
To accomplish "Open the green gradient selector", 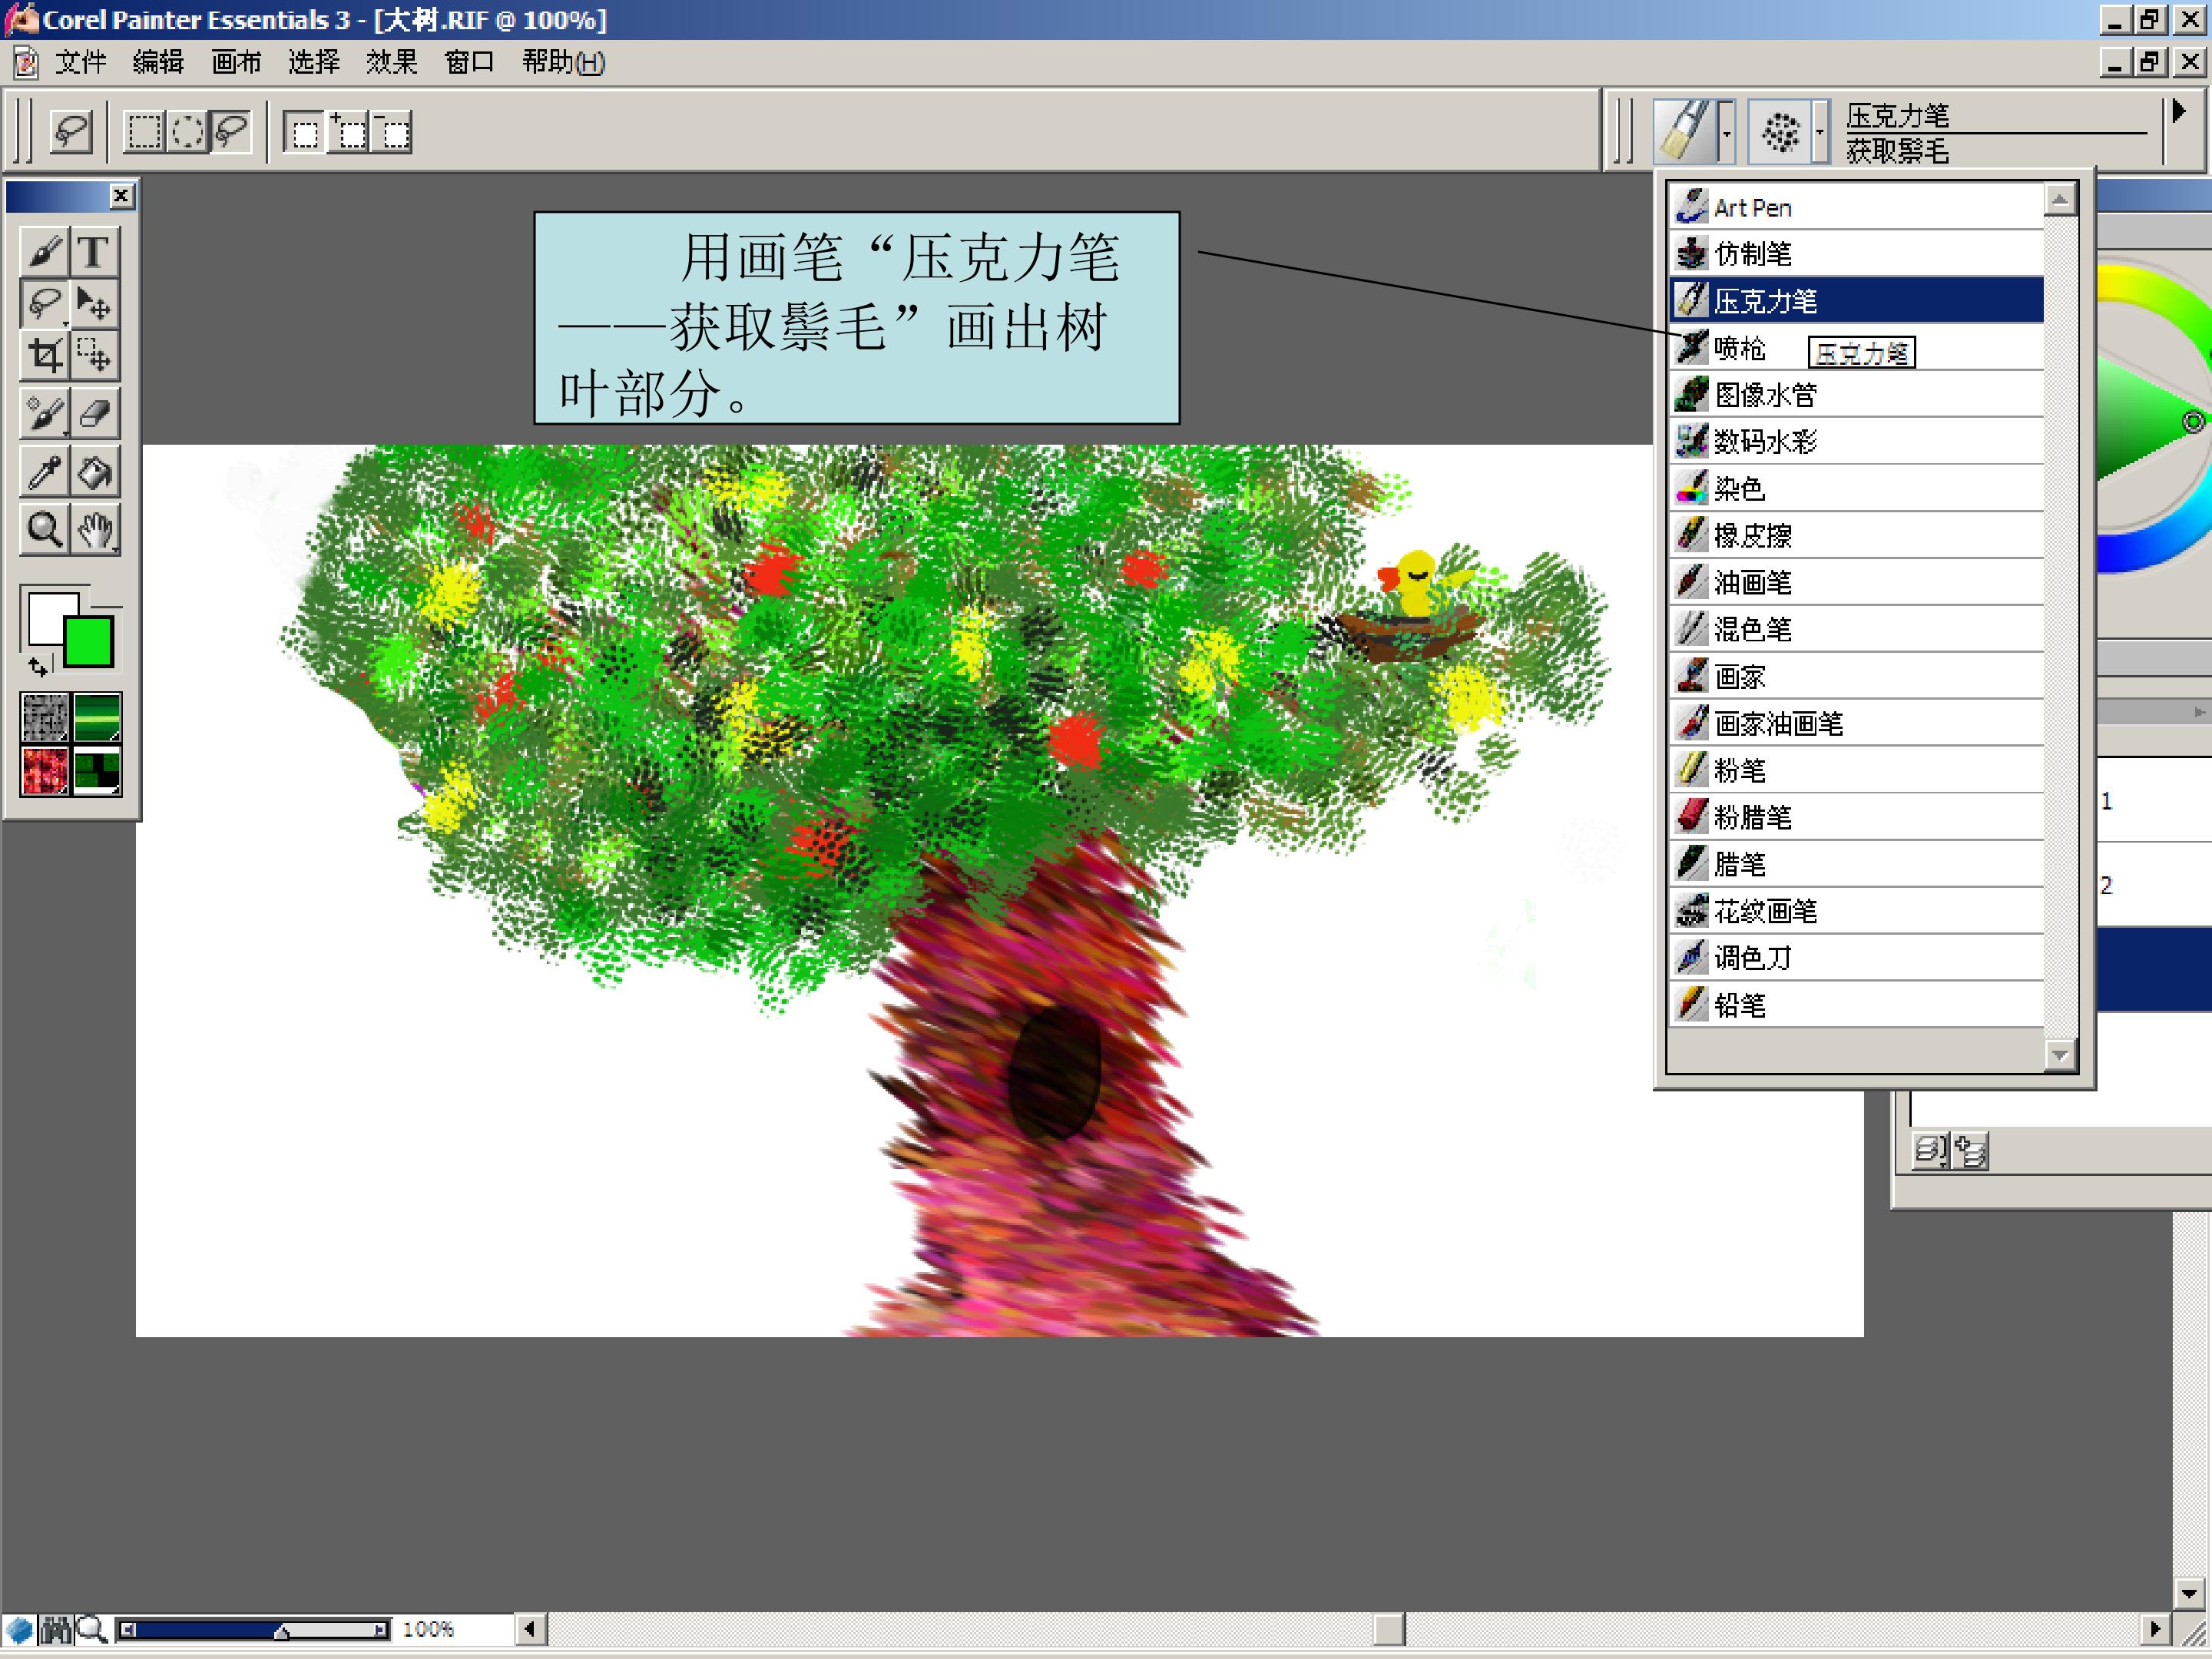I will [x=97, y=718].
